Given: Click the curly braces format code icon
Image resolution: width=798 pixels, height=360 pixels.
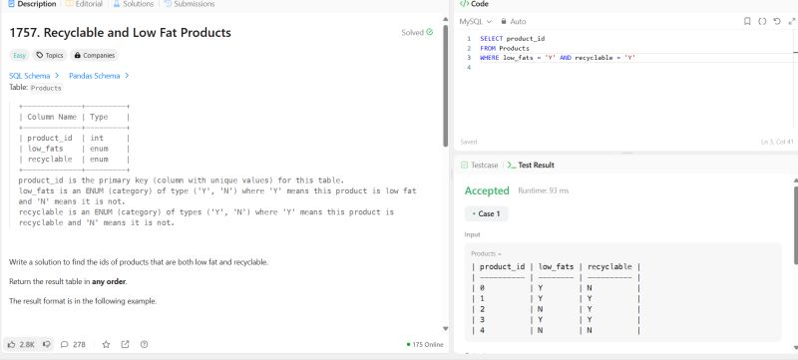Looking at the screenshot, I should tap(762, 21).
